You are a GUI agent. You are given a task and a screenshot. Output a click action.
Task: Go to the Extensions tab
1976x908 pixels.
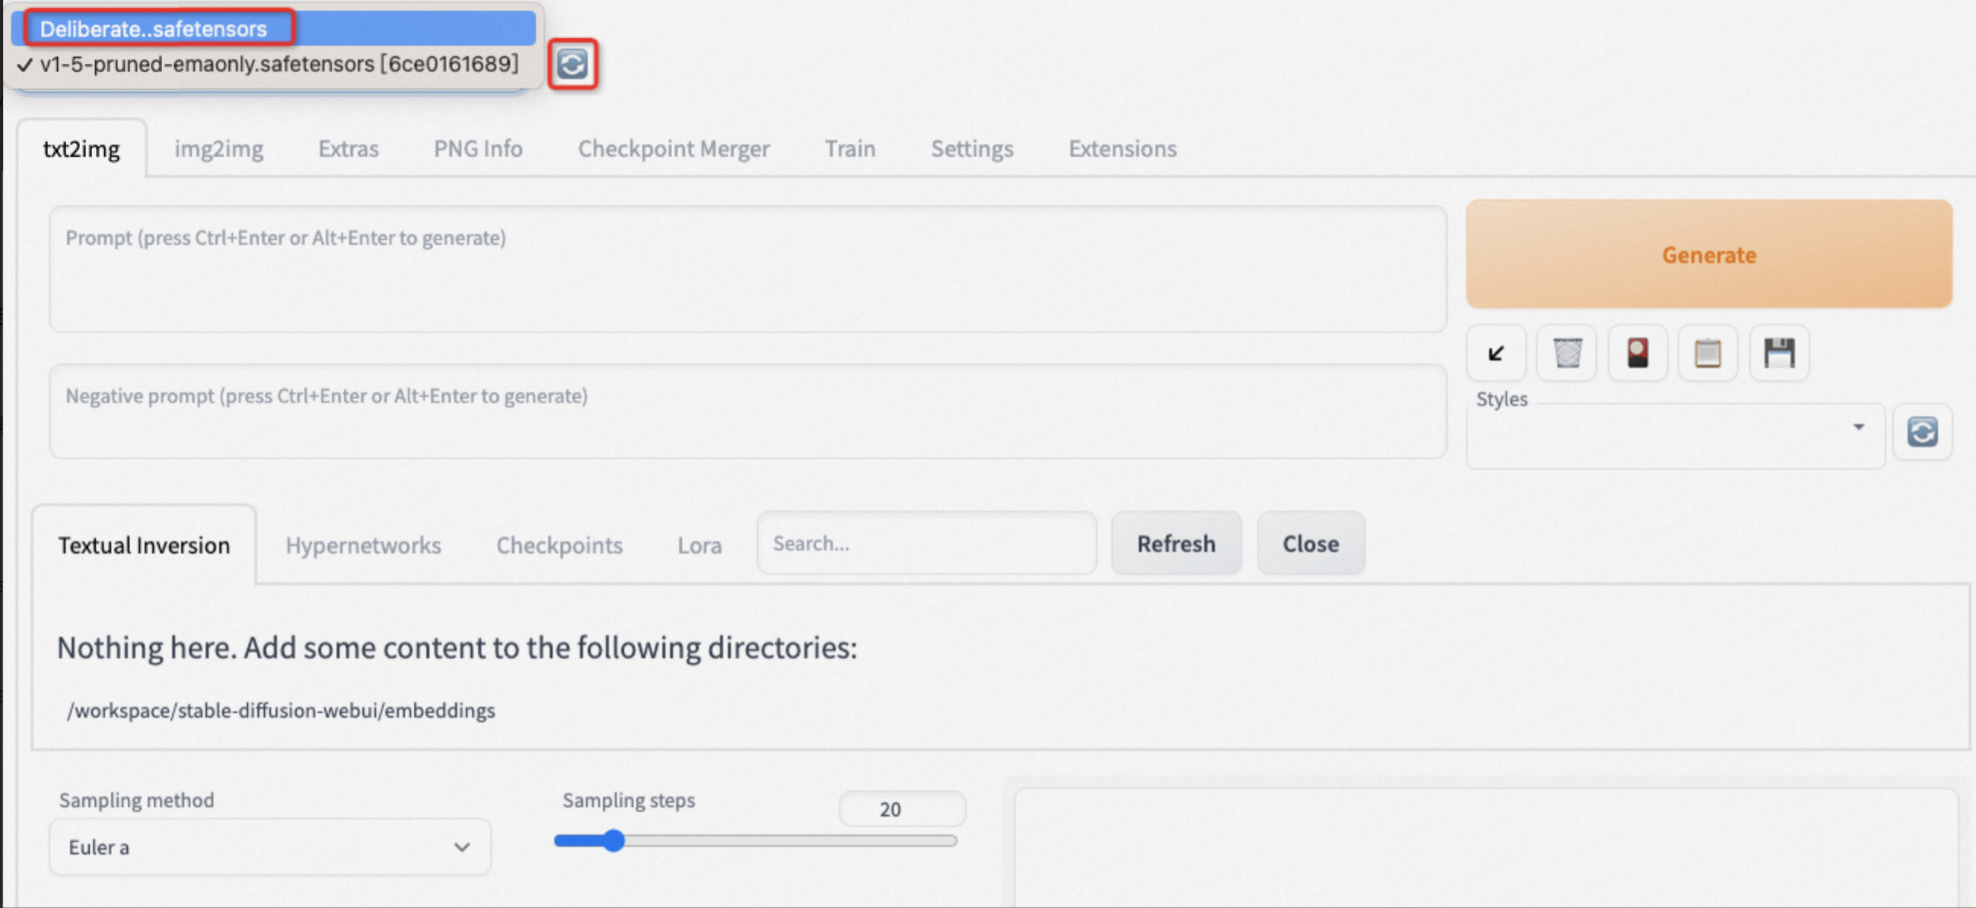[x=1121, y=148]
